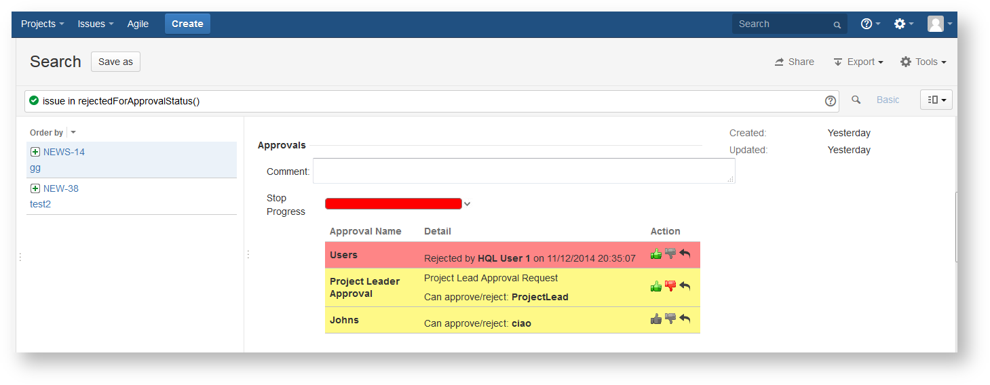The image size is (990, 385).
Task: Open the Help menu in the top bar
Action: pyautogui.click(x=870, y=24)
